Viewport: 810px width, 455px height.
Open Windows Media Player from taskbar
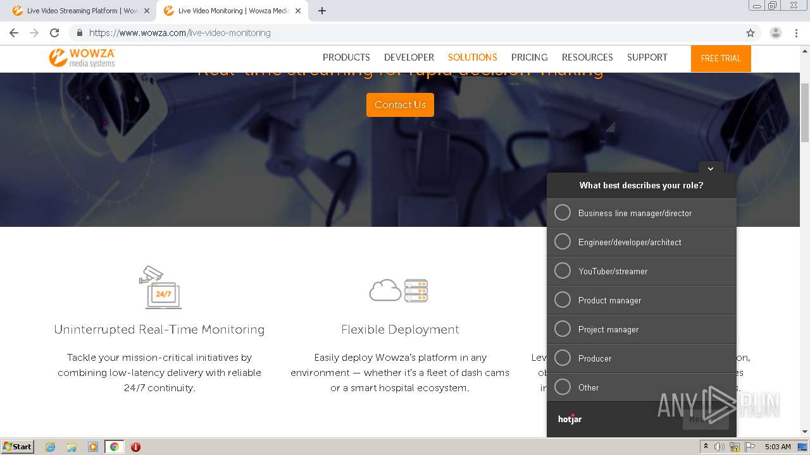(x=93, y=447)
